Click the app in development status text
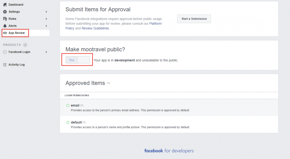 [x=136, y=60]
